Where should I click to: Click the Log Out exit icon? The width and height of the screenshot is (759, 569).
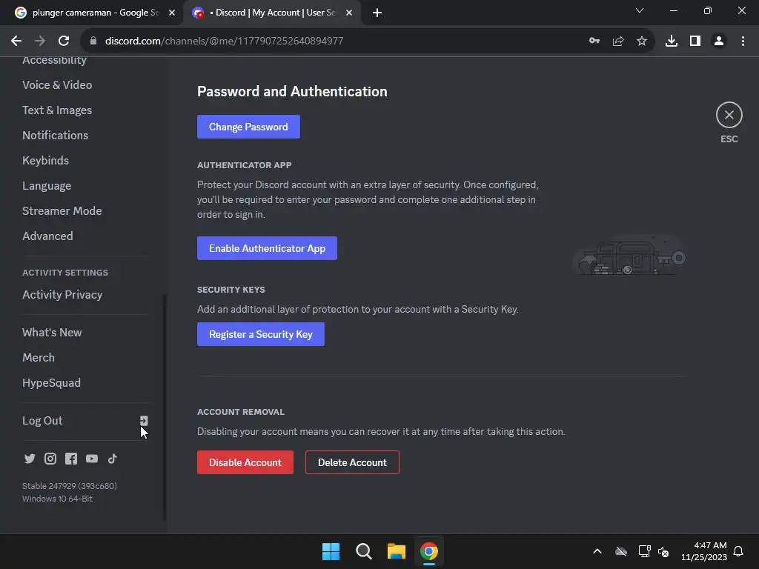point(144,421)
